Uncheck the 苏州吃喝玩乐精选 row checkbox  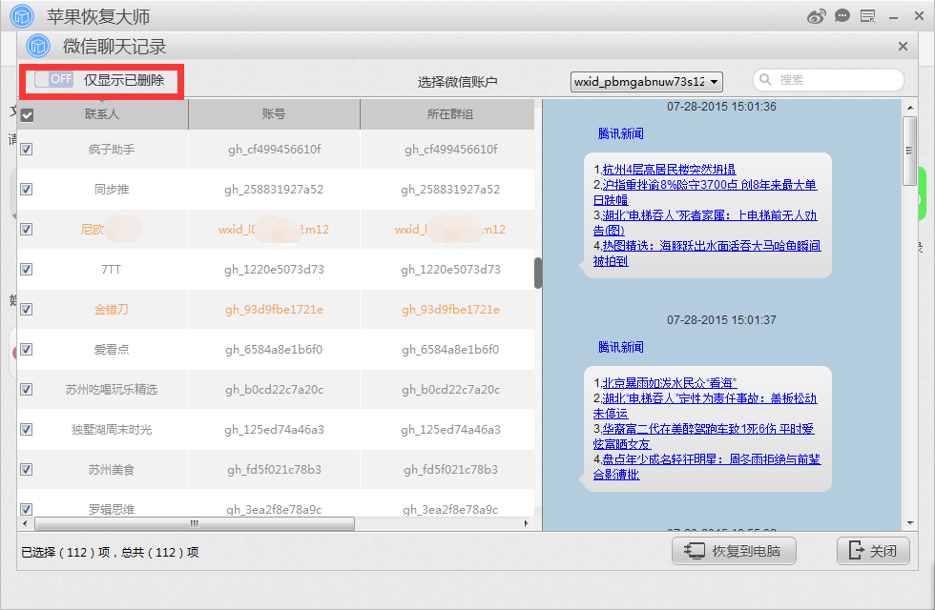pyautogui.click(x=27, y=389)
